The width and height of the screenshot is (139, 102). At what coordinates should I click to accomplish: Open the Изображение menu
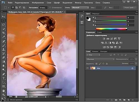(x=38, y=3)
